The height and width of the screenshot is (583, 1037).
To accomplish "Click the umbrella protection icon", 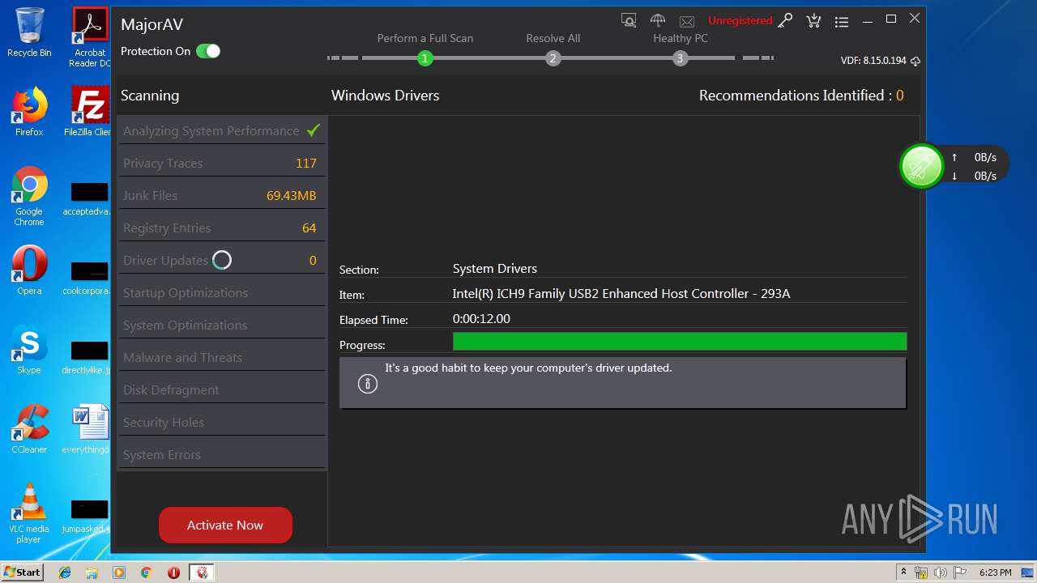I will point(658,20).
